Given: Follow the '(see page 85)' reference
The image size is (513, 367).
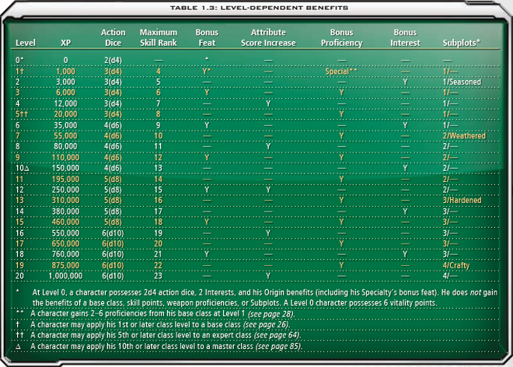Looking at the screenshot, I should (x=278, y=346).
